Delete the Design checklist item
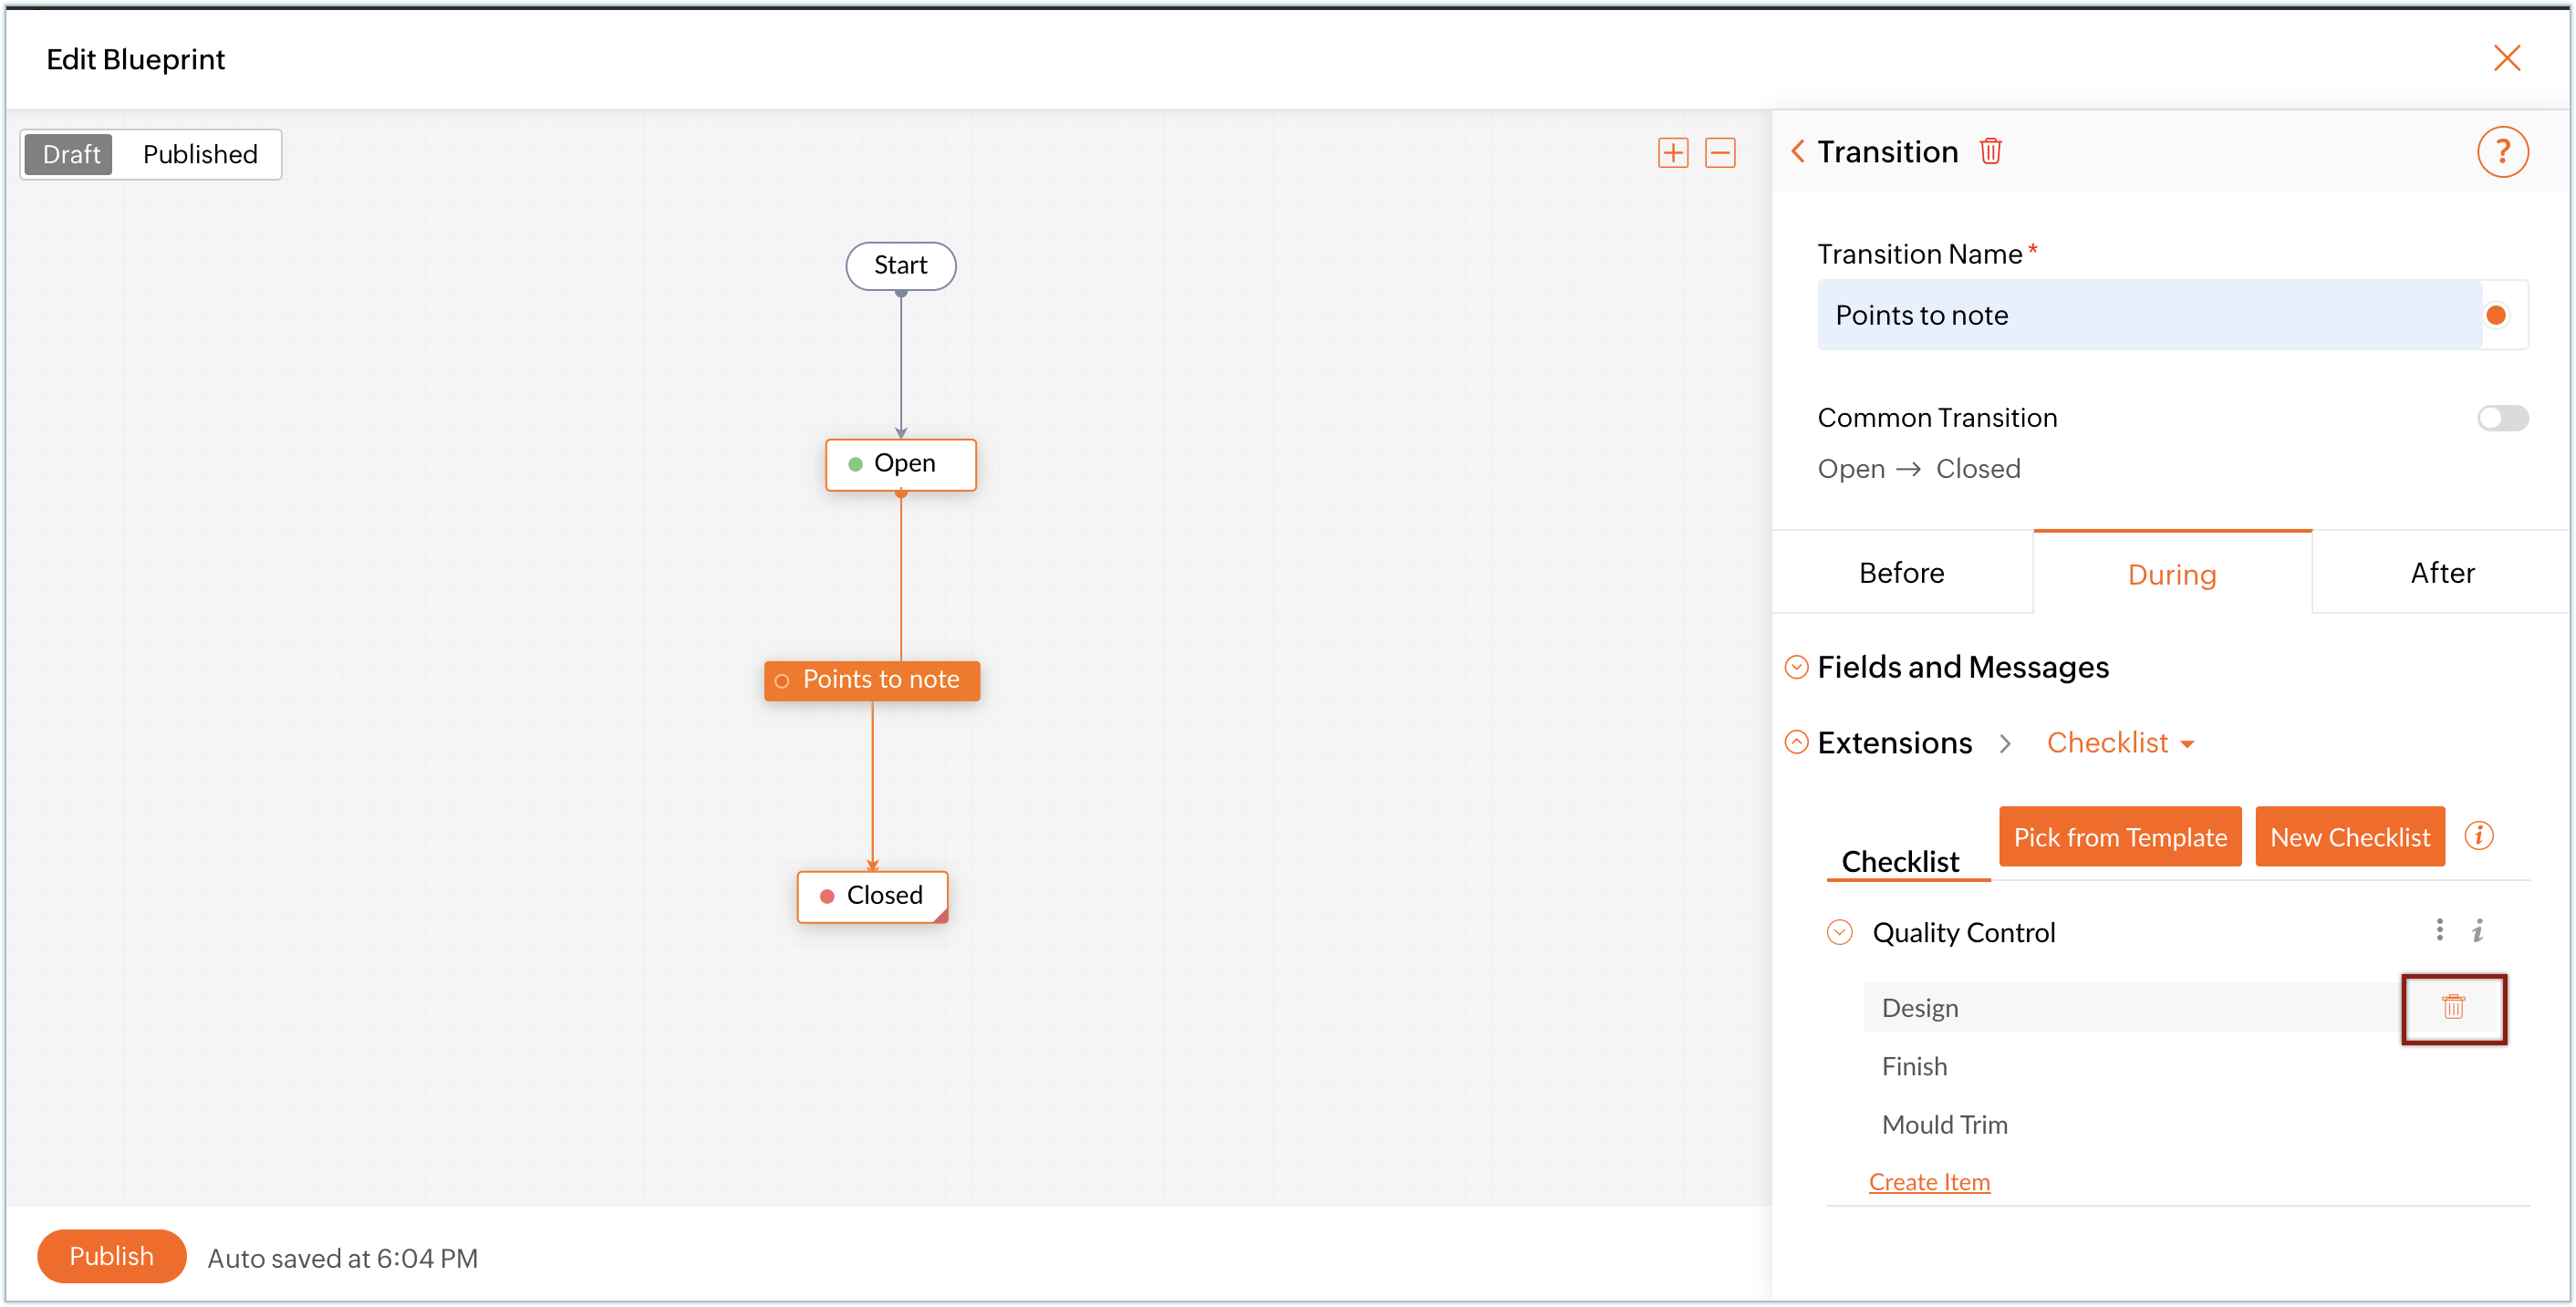This screenshot has height=1307, width=2576. tap(2452, 1007)
